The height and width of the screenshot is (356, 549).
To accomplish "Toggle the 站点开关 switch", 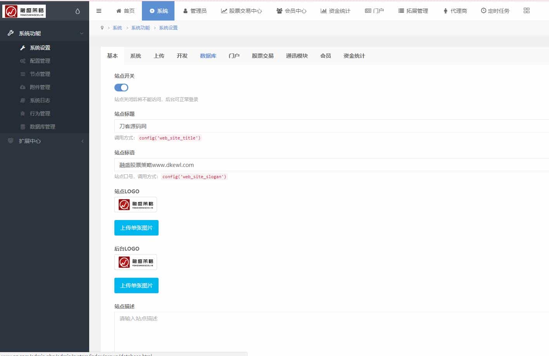I will [121, 88].
